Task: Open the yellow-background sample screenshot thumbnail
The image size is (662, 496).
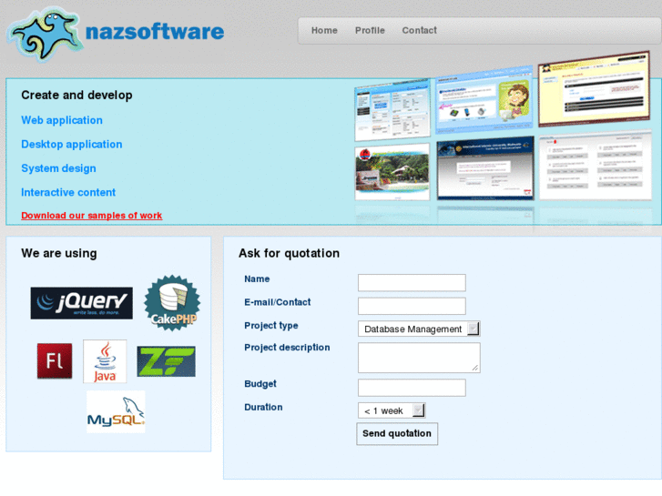Action: pyautogui.click(x=594, y=88)
